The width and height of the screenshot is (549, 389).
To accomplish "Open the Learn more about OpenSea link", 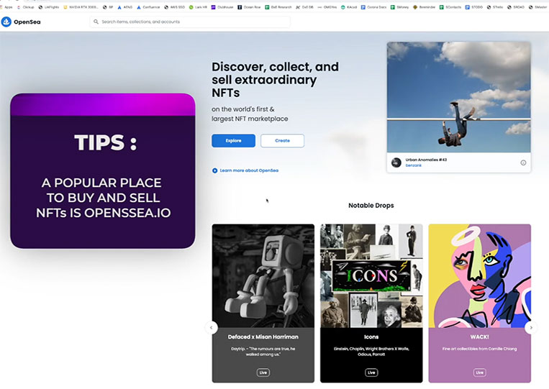I will [x=249, y=170].
